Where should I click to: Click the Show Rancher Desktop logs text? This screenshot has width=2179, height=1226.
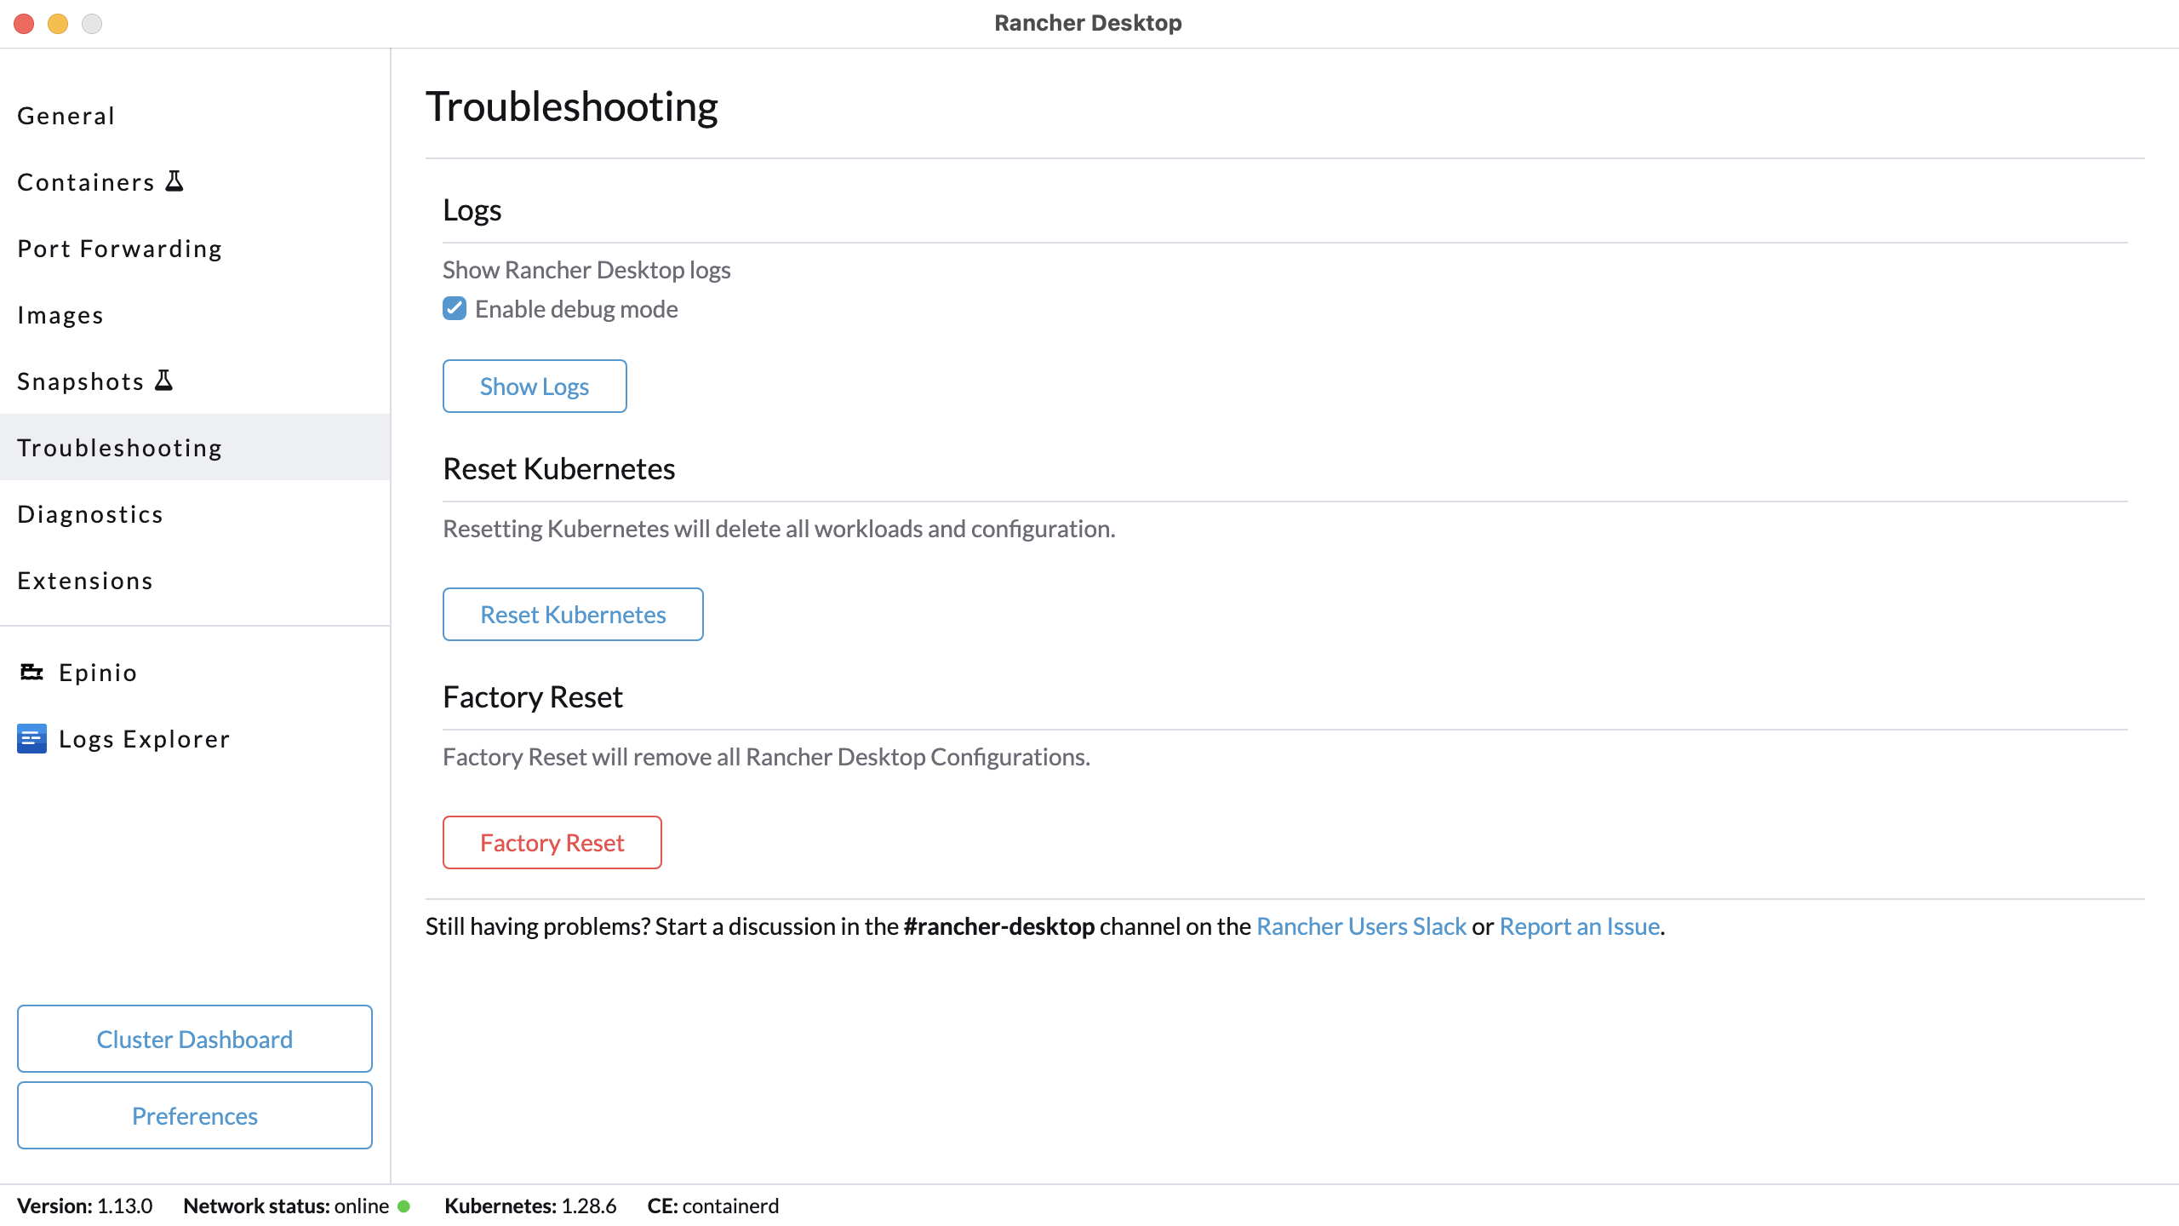[x=586, y=270]
